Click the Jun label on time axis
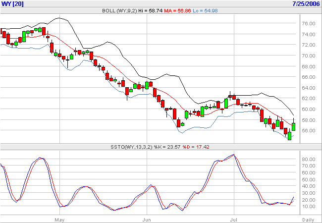The image size is (322, 223). click(147, 220)
